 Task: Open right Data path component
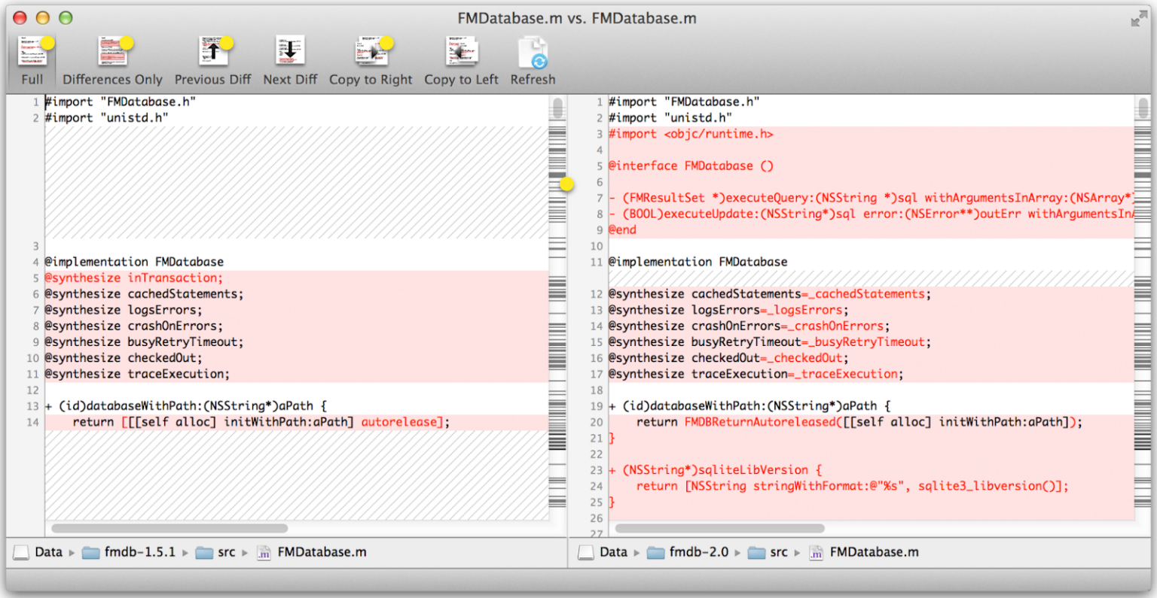point(613,552)
